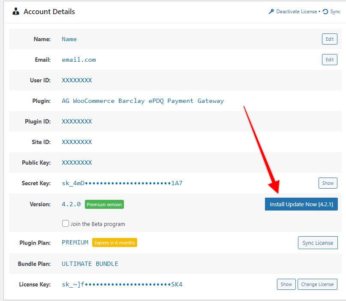This screenshot has height=301, width=346.
Task: Select the version number 4.2.0
Action: (71, 204)
